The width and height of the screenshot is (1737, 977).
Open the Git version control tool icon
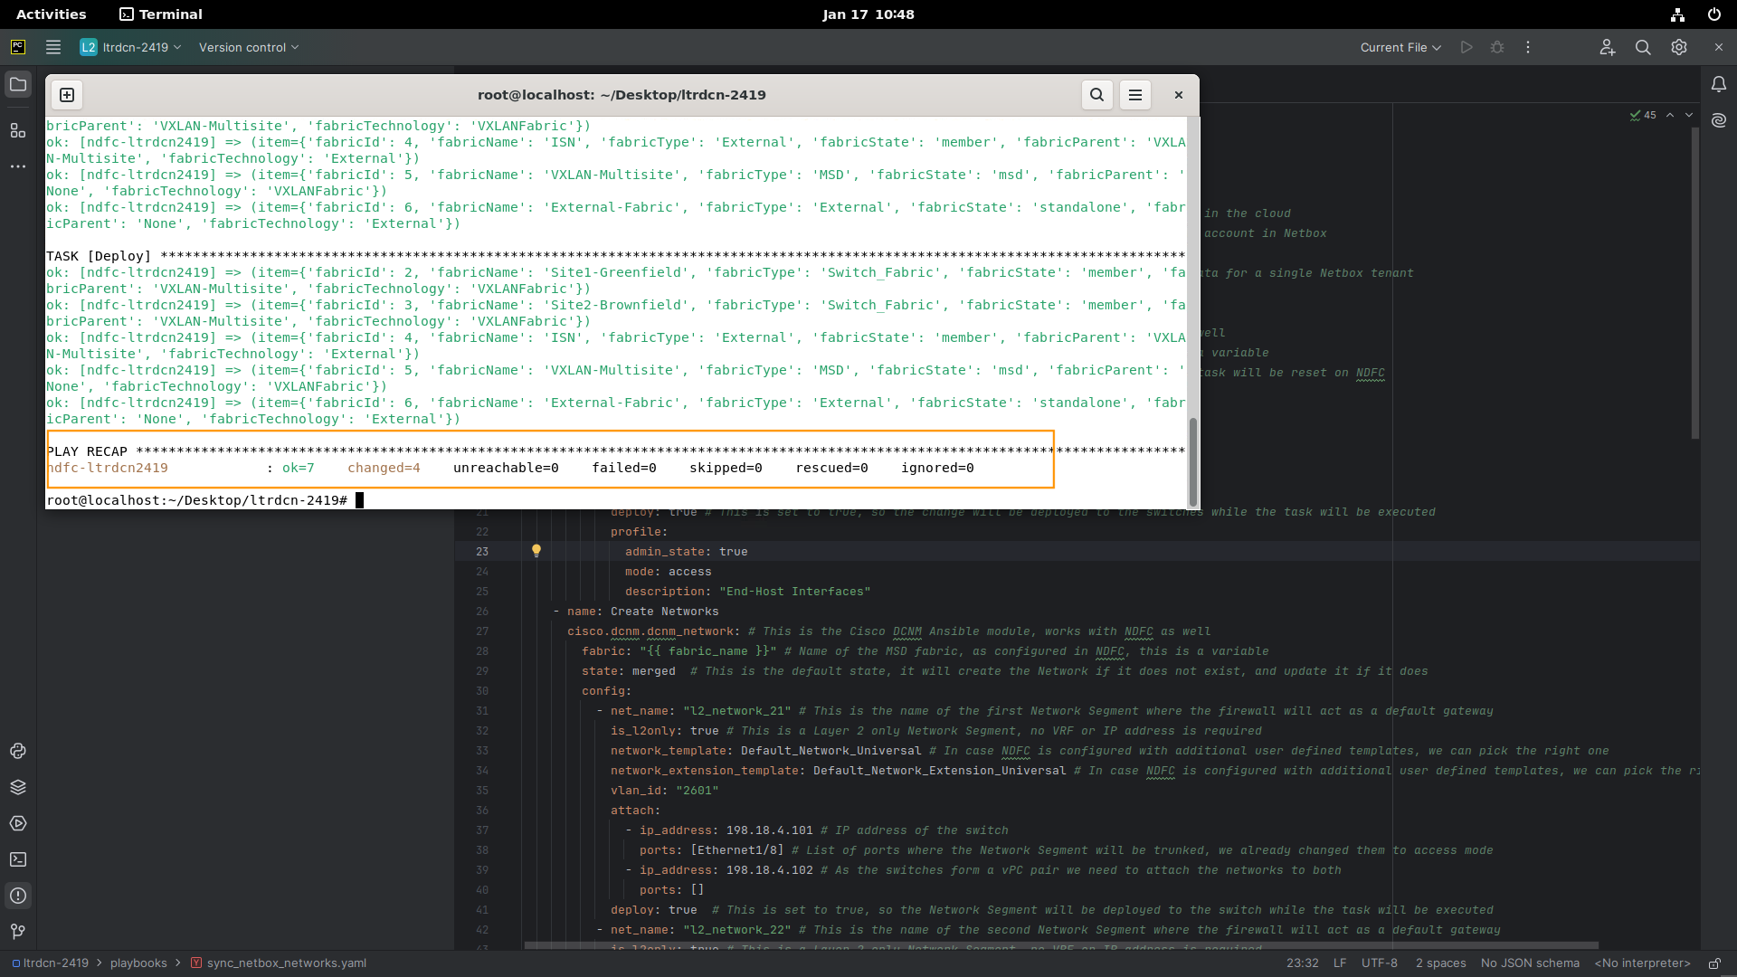tap(18, 932)
